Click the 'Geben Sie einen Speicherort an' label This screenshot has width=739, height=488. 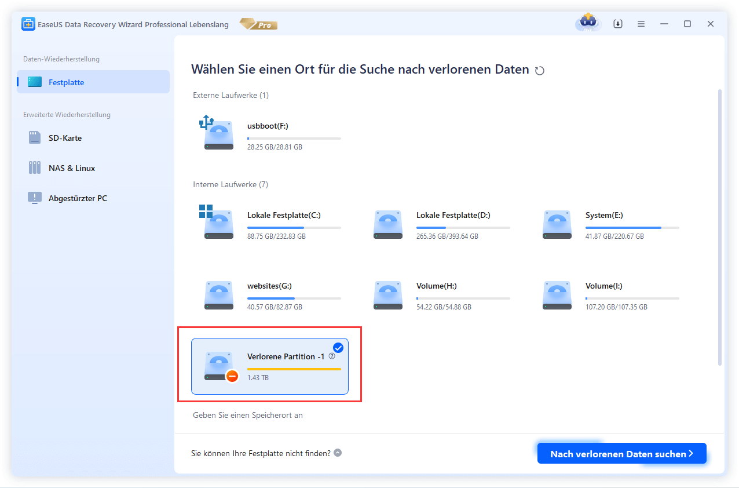(248, 415)
